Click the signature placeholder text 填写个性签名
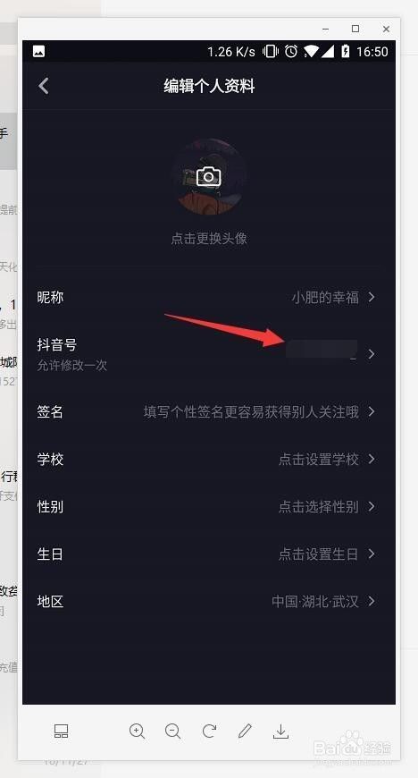Viewport: 418px width, 778px height. 183,412
